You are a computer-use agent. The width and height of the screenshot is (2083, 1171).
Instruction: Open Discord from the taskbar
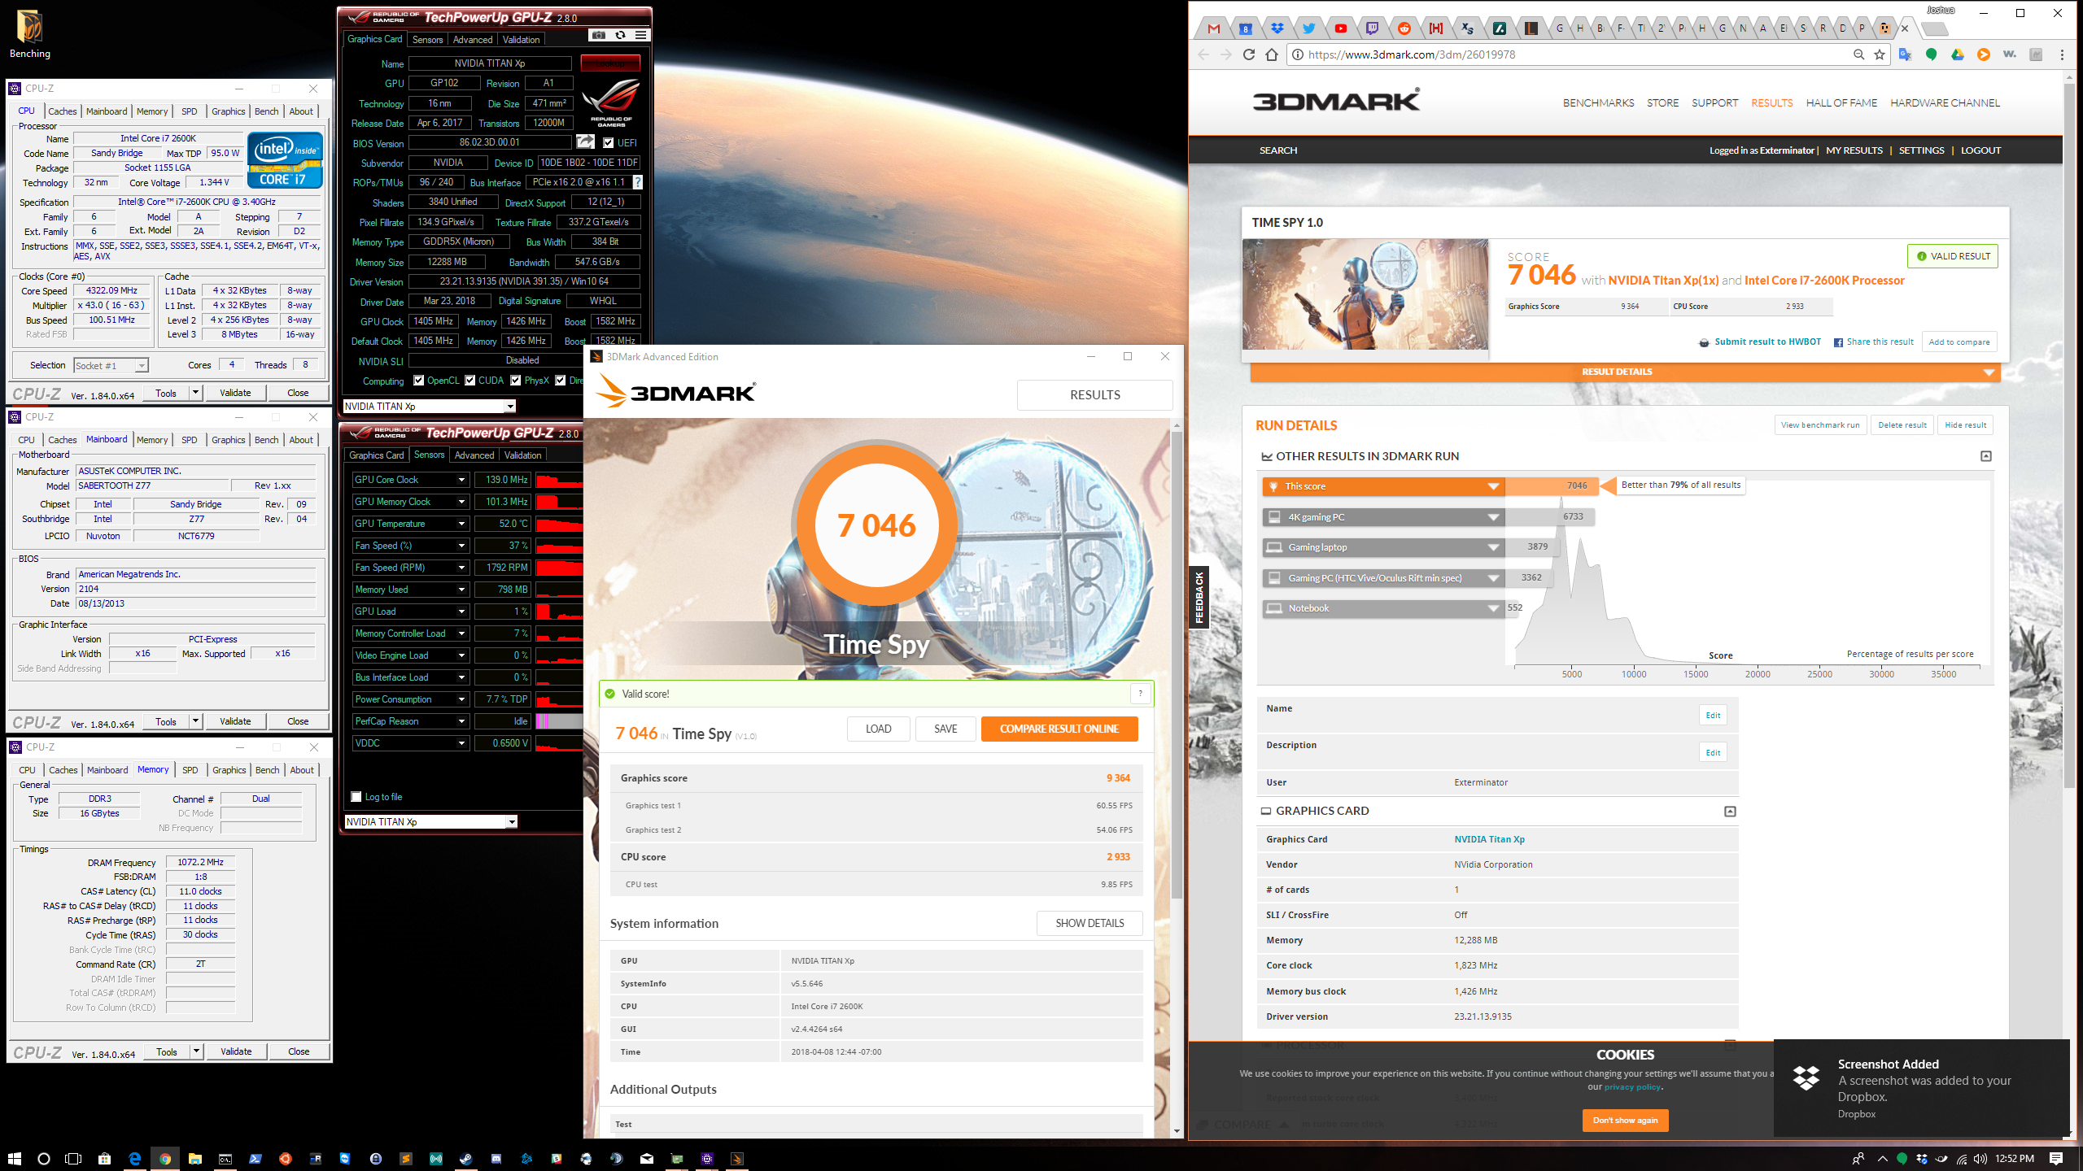tap(496, 1159)
